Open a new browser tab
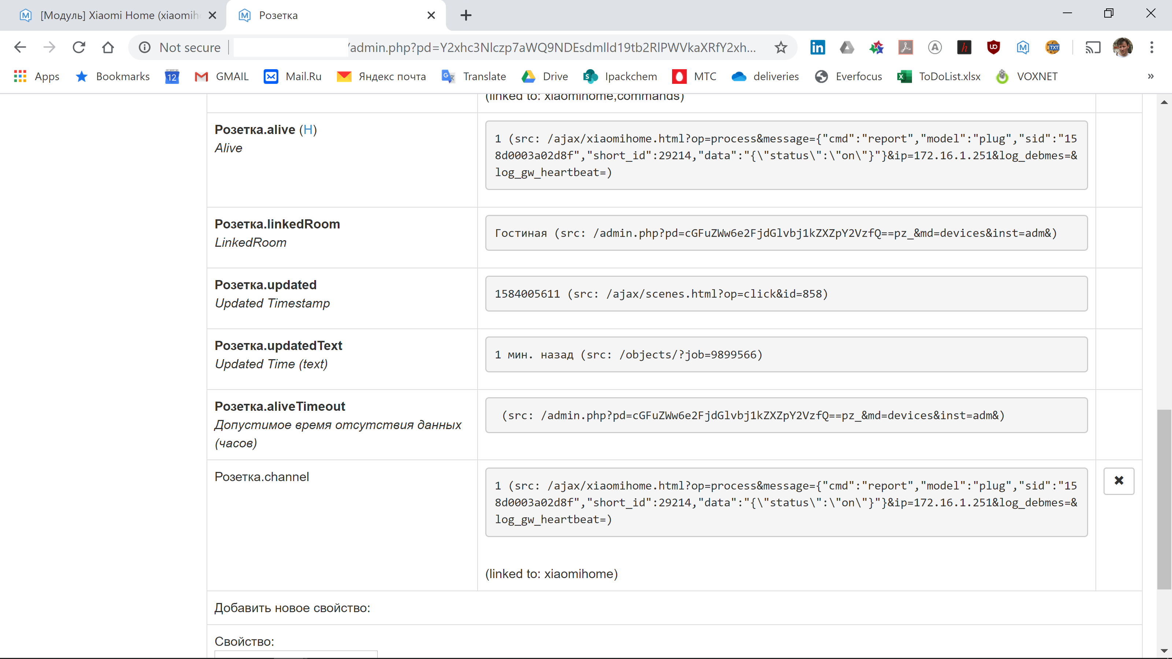 pos(466,15)
